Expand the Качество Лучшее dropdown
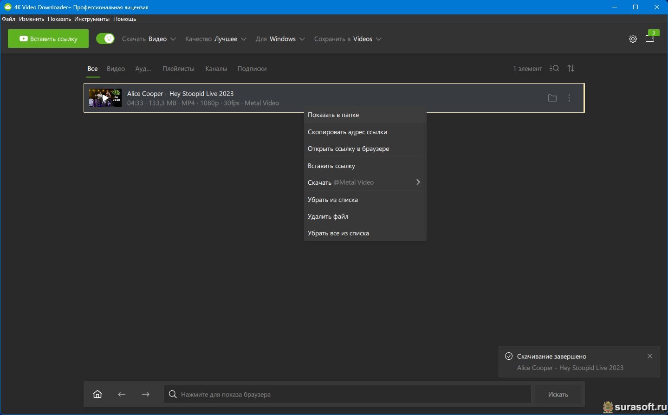Image resolution: width=668 pixels, height=415 pixels. (x=215, y=39)
